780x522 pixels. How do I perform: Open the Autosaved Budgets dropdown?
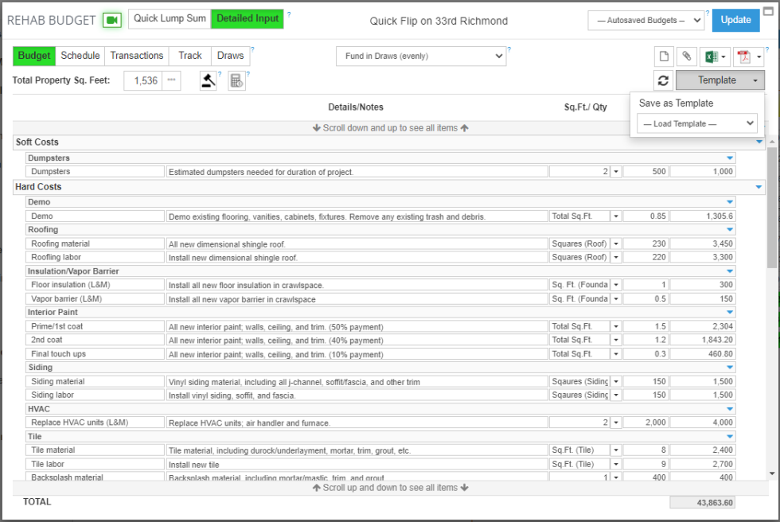pos(645,20)
